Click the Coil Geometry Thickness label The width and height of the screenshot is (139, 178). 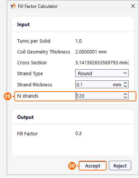click(x=44, y=52)
